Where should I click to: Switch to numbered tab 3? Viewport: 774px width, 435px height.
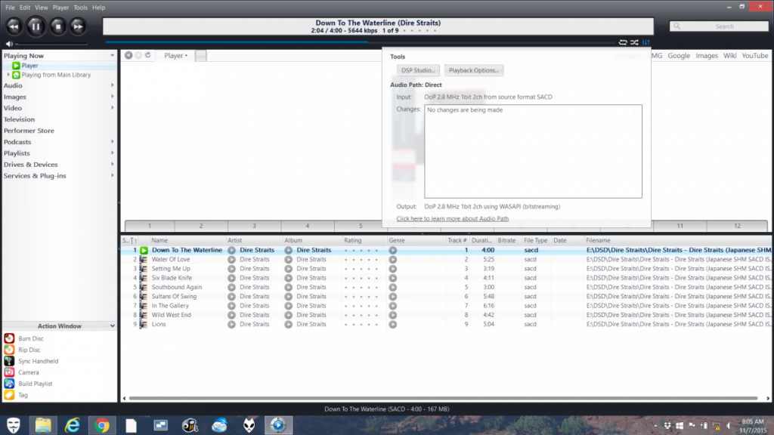254,226
